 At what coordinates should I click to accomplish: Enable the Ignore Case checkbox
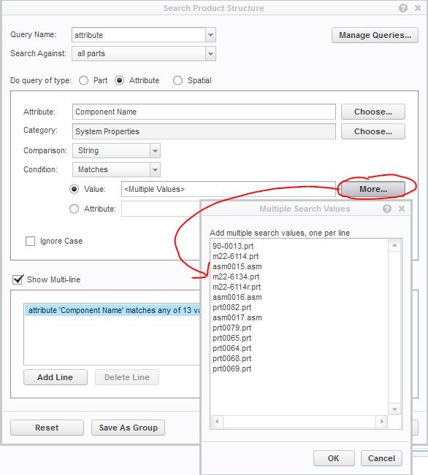(x=31, y=241)
